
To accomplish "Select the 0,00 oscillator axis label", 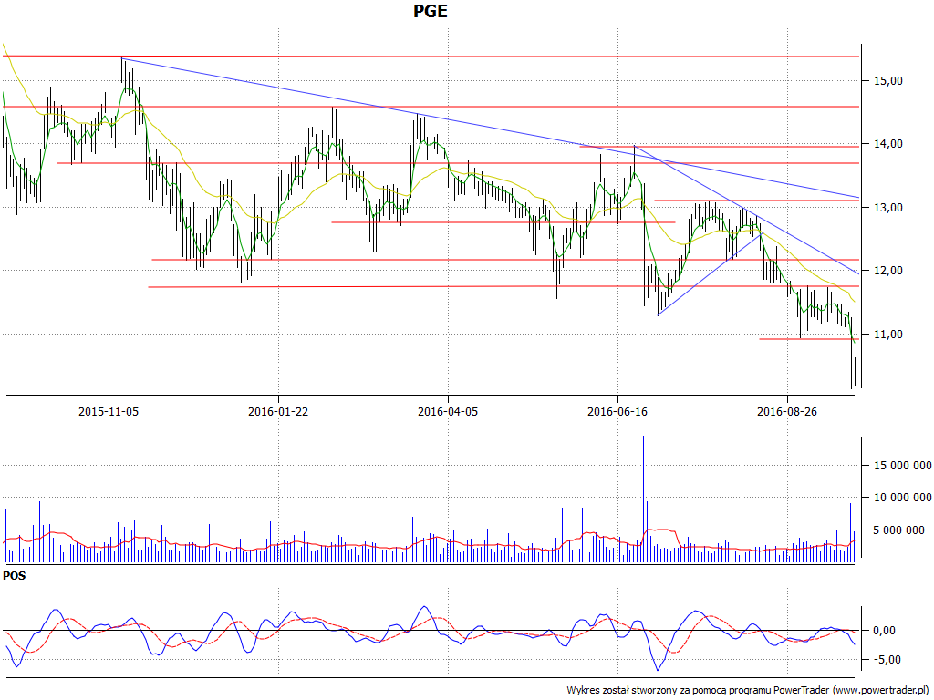I will coord(884,631).
